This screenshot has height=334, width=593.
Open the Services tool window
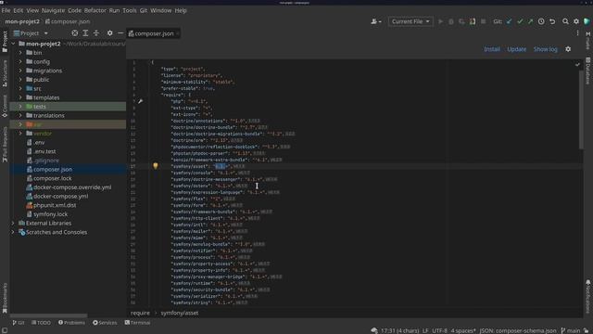(105, 323)
